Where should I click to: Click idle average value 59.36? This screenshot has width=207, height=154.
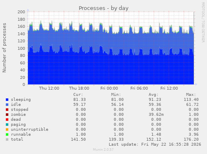click(155, 105)
